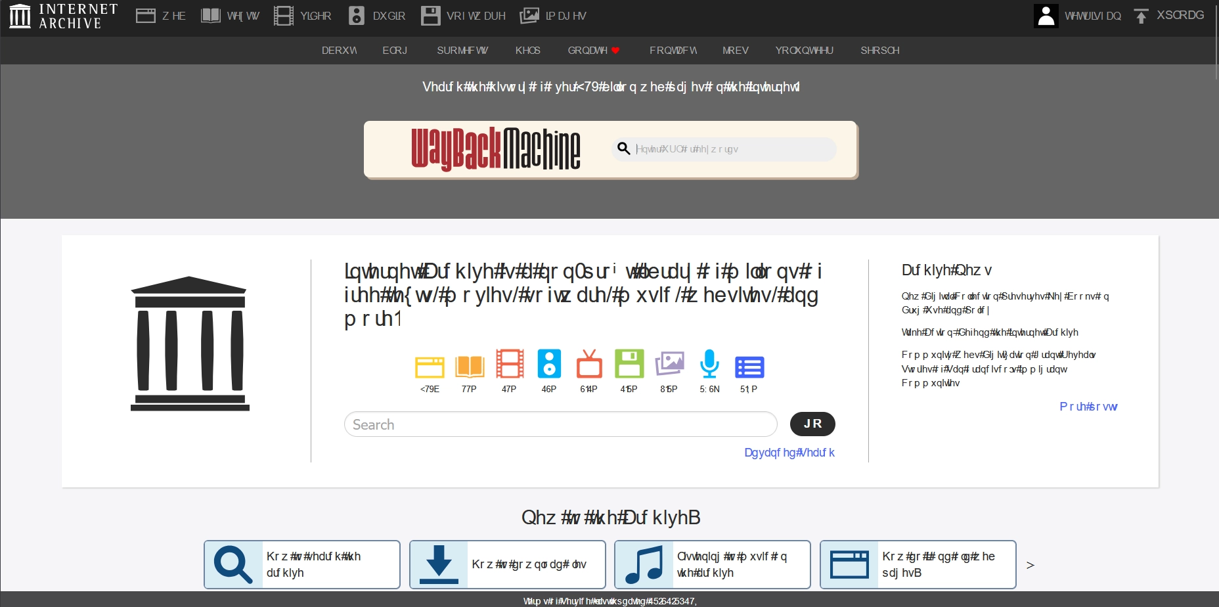Open the old web pages card with window icon

point(918,564)
